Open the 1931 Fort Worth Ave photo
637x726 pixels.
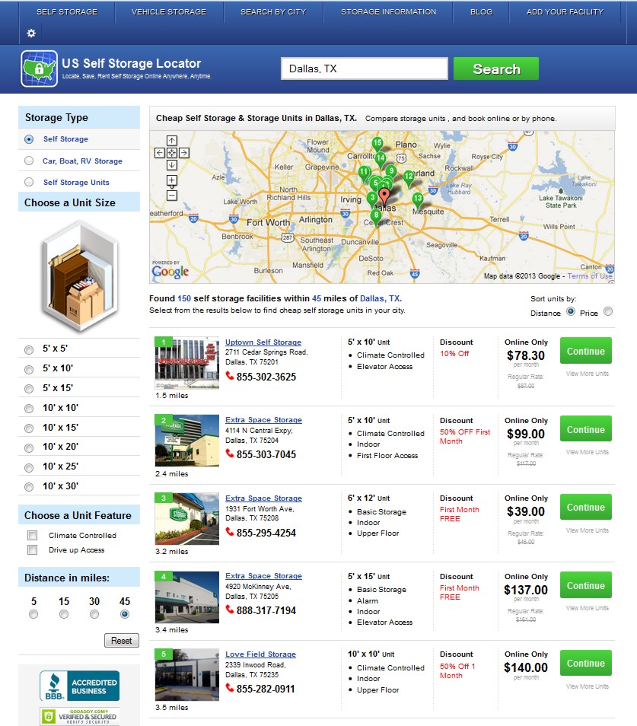point(186,518)
